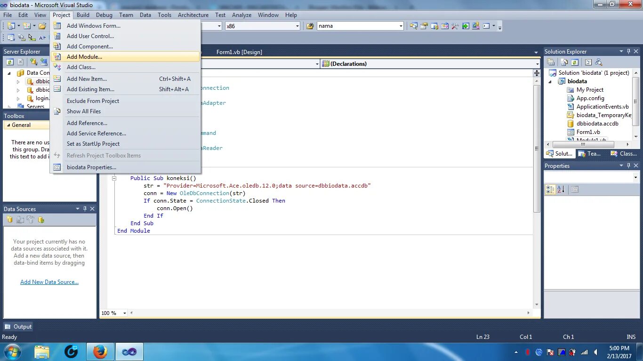
Task: Open the Properties Window toolbar icon
Action: 424,26
